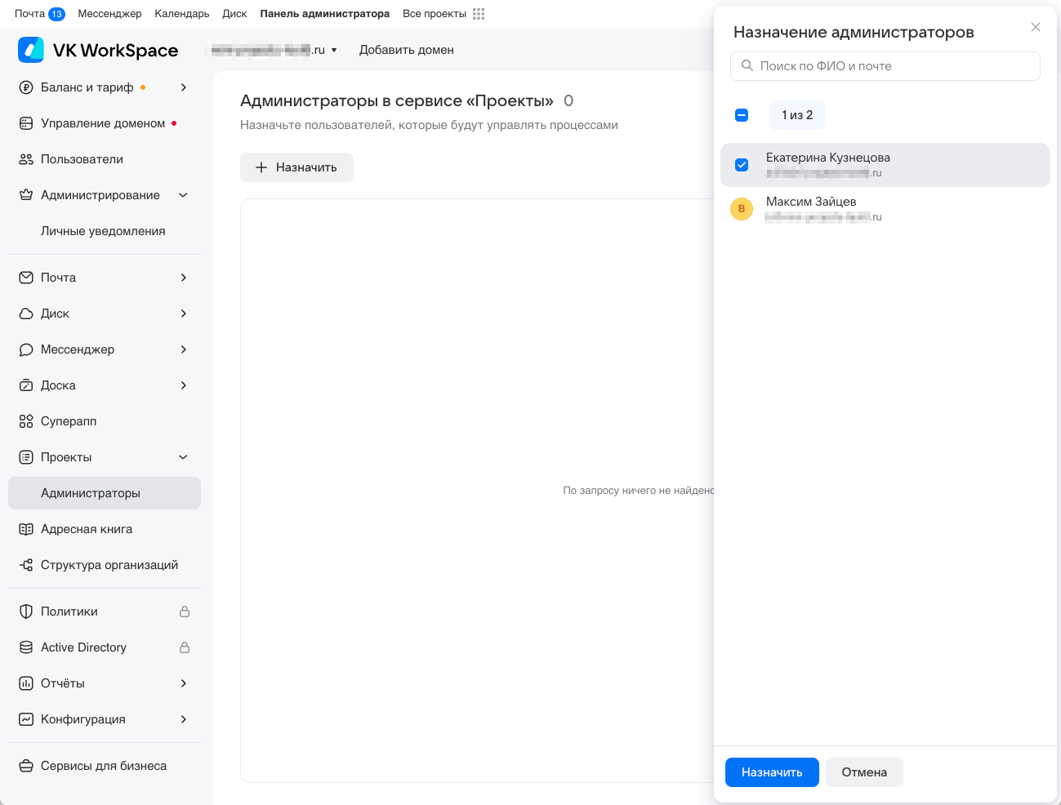
Task: Open the apps grid icon in top bar
Action: click(479, 14)
